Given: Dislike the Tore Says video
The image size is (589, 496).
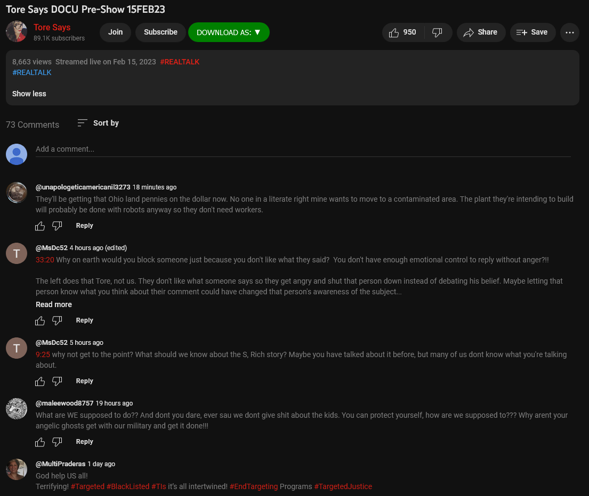Looking at the screenshot, I should 438,32.
